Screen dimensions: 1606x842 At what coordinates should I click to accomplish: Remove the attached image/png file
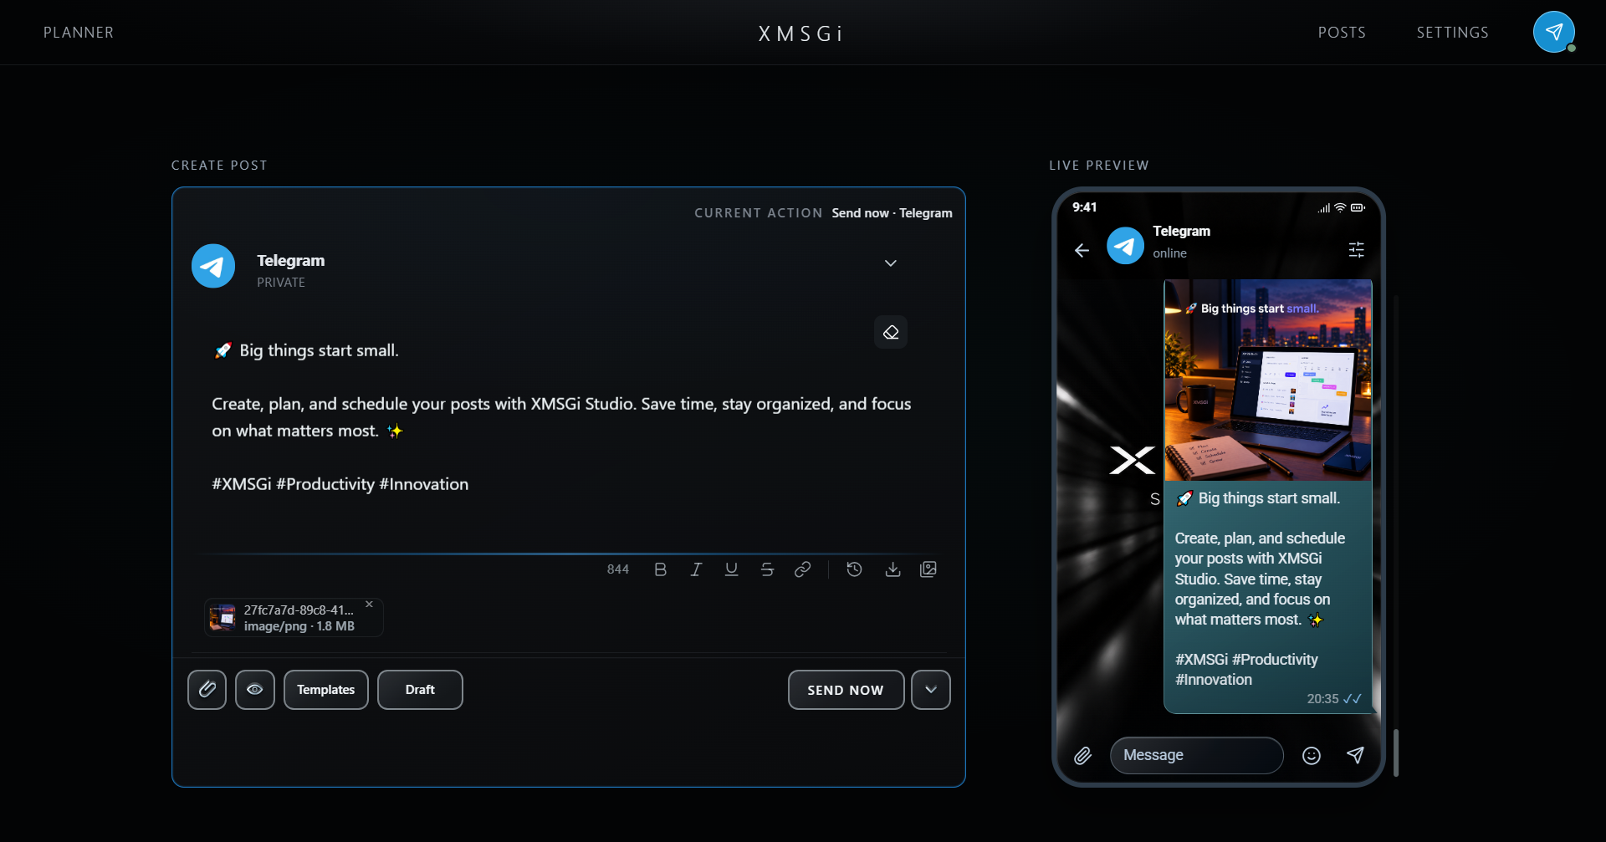pyautogui.click(x=369, y=604)
